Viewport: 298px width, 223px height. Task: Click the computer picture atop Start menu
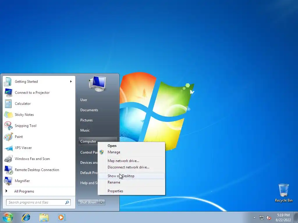click(97, 84)
